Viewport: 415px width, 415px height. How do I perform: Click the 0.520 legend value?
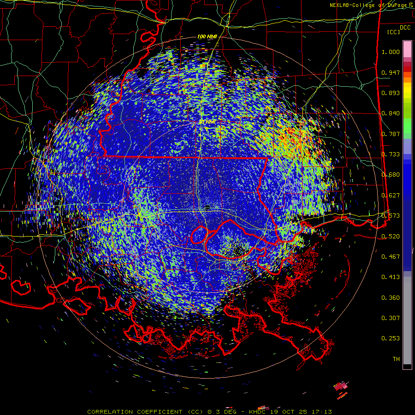391,237
